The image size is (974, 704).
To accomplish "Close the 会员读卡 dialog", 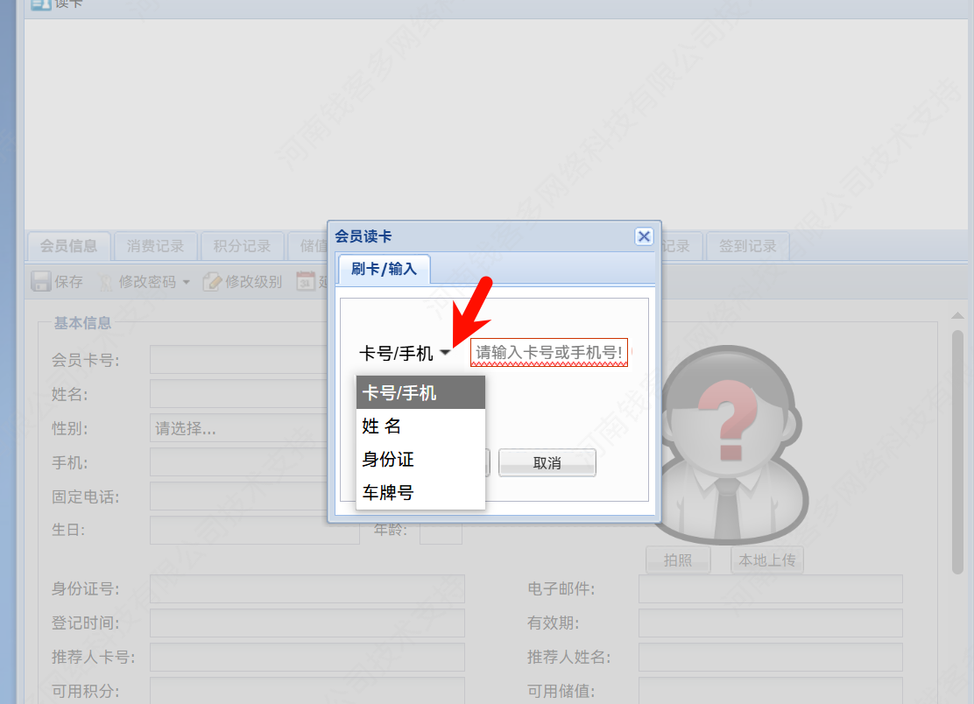I will pyautogui.click(x=644, y=236).
